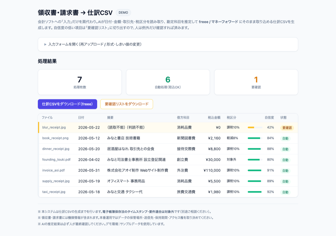336x236 pixels.
Task: Click tax class 軽減8%
Action: 232,138
